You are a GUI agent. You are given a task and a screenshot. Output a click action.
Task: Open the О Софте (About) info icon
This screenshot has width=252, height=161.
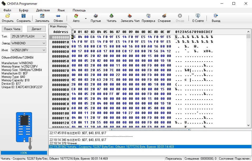click(198, 16)
